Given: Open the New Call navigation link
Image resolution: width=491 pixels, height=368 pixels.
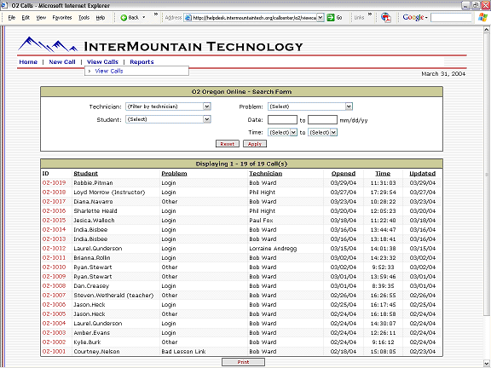Looking at the screenshot, I should pos(62,62).
